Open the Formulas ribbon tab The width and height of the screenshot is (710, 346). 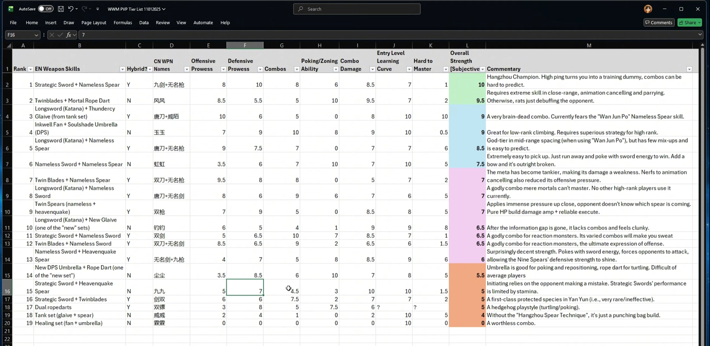[x=123, y=23]
